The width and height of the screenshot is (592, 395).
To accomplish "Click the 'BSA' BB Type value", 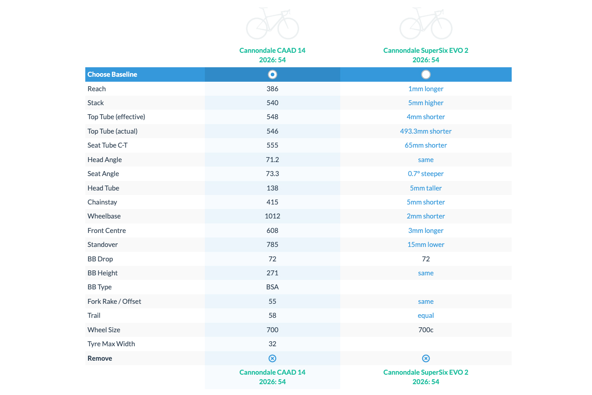I will [x=273, y=287].
